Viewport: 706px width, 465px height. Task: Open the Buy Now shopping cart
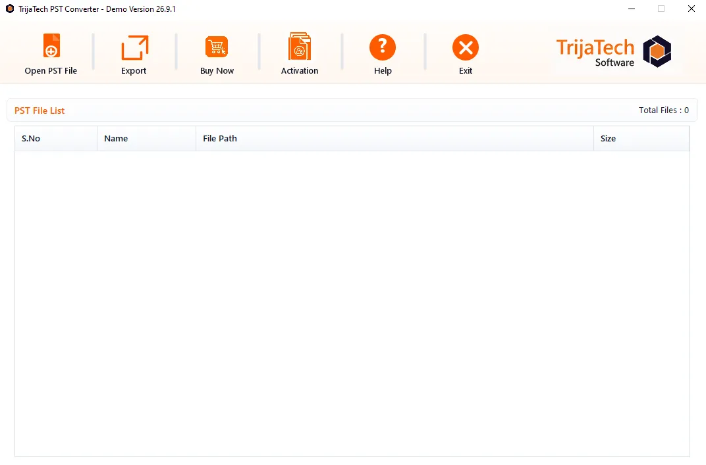point(217,47)
